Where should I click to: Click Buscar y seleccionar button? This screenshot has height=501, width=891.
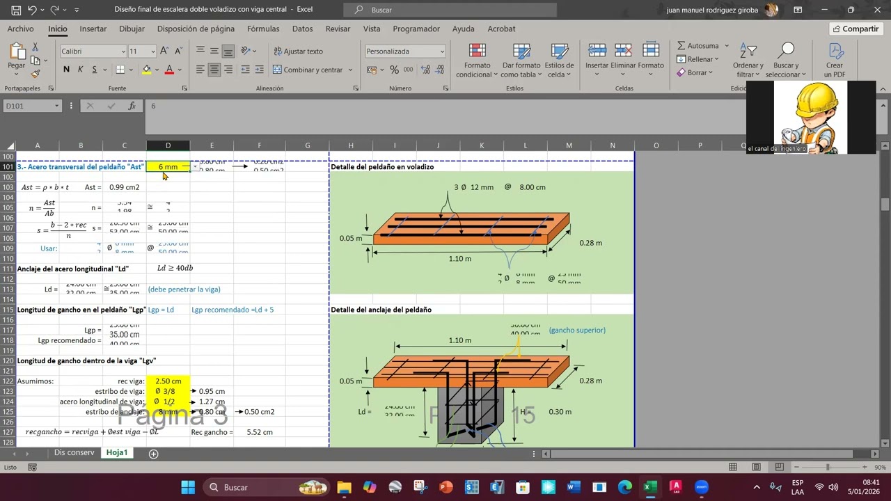point(786,61)
